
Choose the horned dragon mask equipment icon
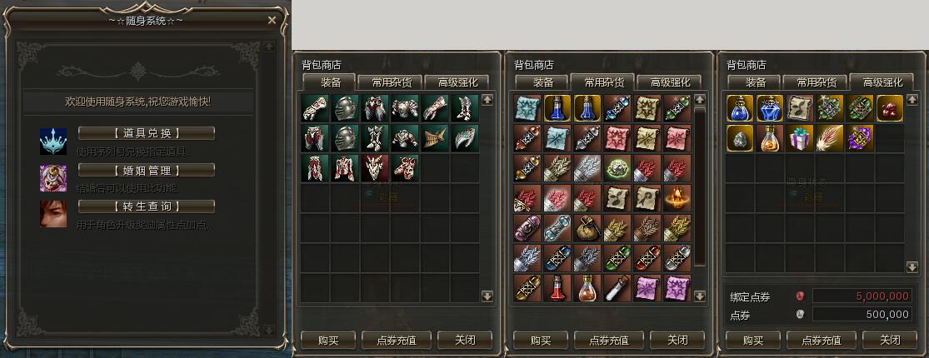375,168
